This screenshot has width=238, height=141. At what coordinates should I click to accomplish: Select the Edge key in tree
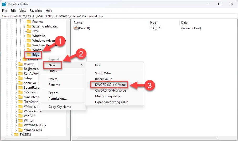36,55
